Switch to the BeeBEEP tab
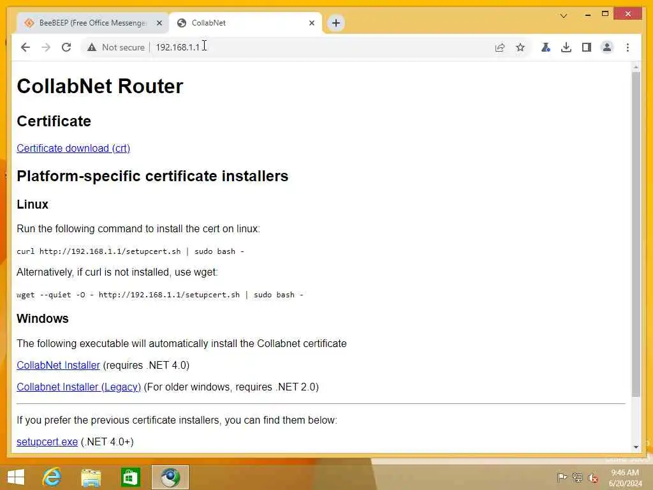 point(92,23)
